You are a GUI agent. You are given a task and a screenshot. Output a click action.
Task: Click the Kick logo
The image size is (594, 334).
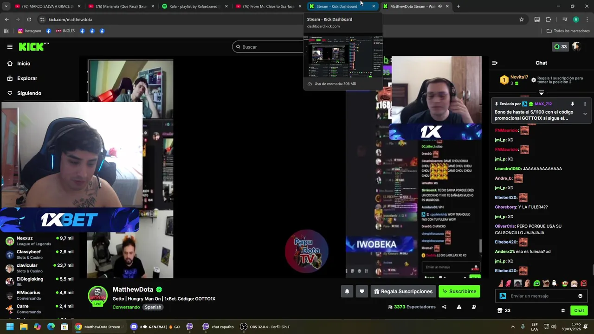pos(33,46)
